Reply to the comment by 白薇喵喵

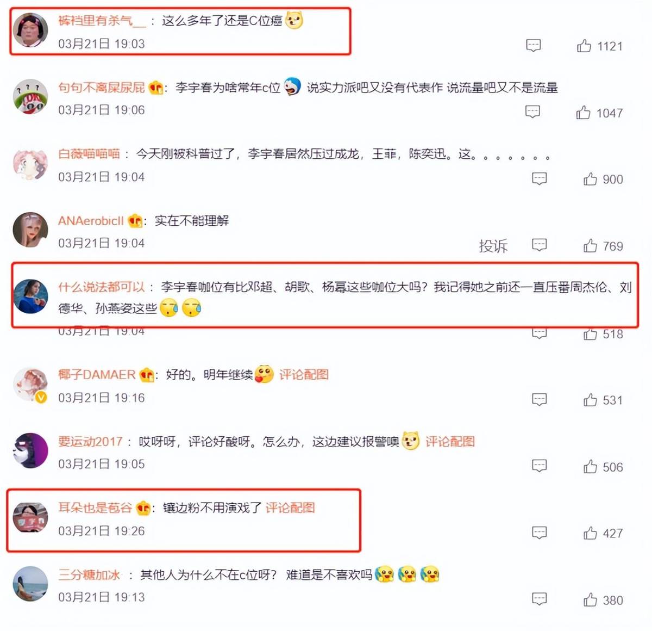(x=539, y=179)
